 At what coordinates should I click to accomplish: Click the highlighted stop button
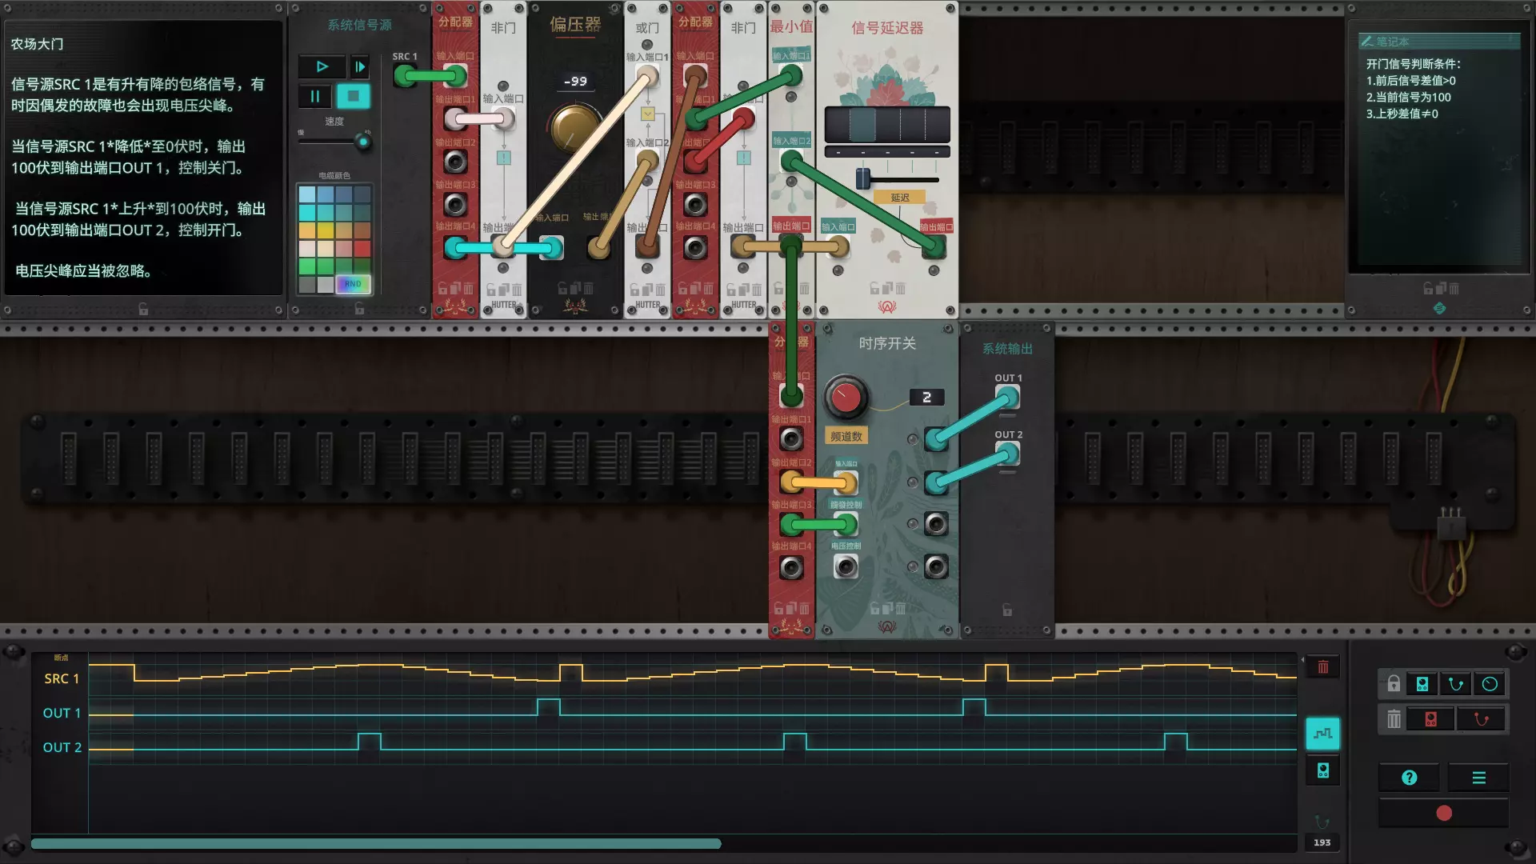click(x=353, y=97)
